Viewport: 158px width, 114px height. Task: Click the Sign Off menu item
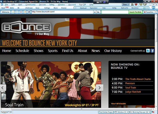[x=82, y=4]
